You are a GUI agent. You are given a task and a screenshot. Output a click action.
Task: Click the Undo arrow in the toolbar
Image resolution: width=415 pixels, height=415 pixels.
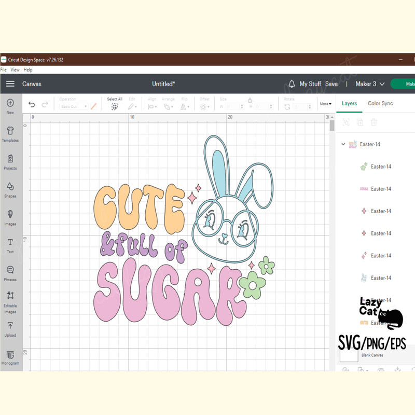tap(32, 104)
